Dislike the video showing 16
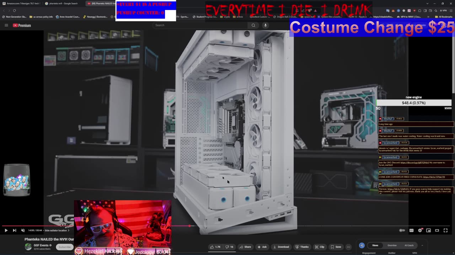The height and width of the screenshot is (255, 455). point(230,247)
